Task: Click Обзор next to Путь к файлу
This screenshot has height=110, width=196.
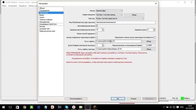Action: coord(149,41)
